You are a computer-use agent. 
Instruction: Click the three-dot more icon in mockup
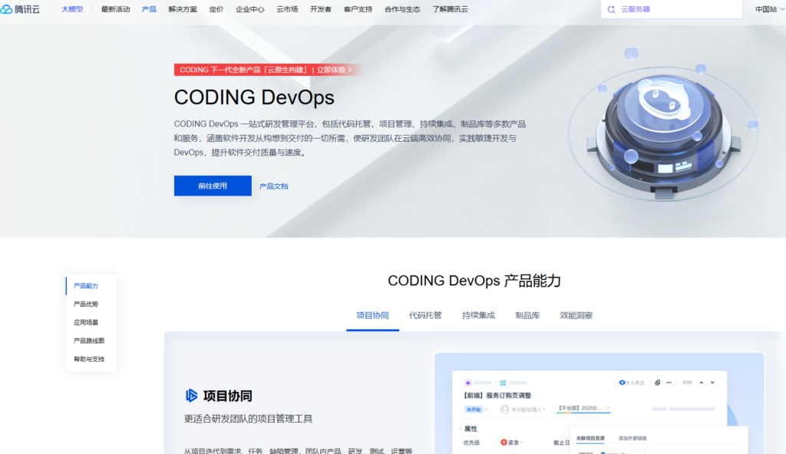coord(669,383)
